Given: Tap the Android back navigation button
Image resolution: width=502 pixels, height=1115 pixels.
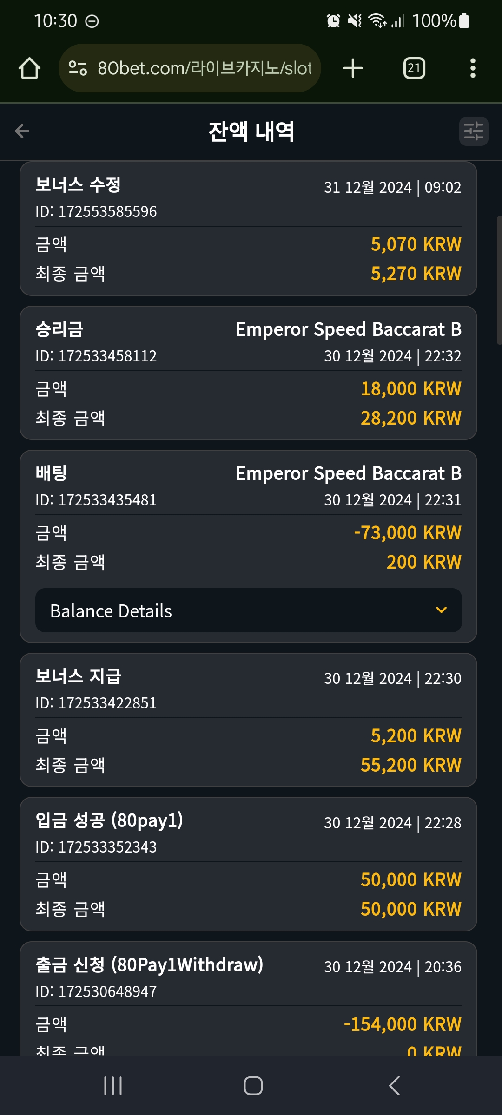Looking at the screenshot, I should point(394,1086).
